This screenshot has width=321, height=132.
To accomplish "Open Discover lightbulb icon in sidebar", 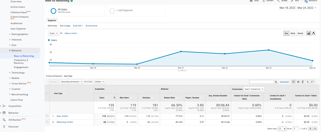I will tap(4, 127).
